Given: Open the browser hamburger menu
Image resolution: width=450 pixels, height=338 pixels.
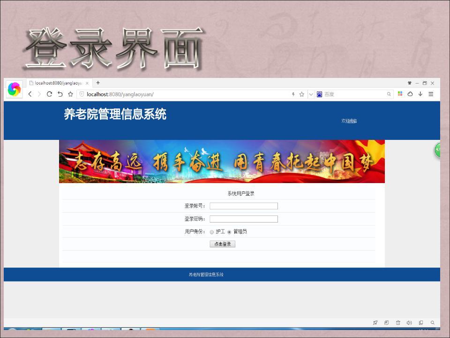Looking at the screenshot, I should pos(431,94).
